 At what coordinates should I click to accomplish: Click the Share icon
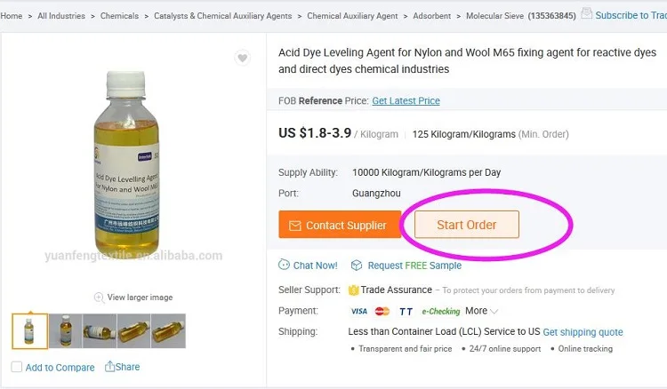[x=110, y=367]
